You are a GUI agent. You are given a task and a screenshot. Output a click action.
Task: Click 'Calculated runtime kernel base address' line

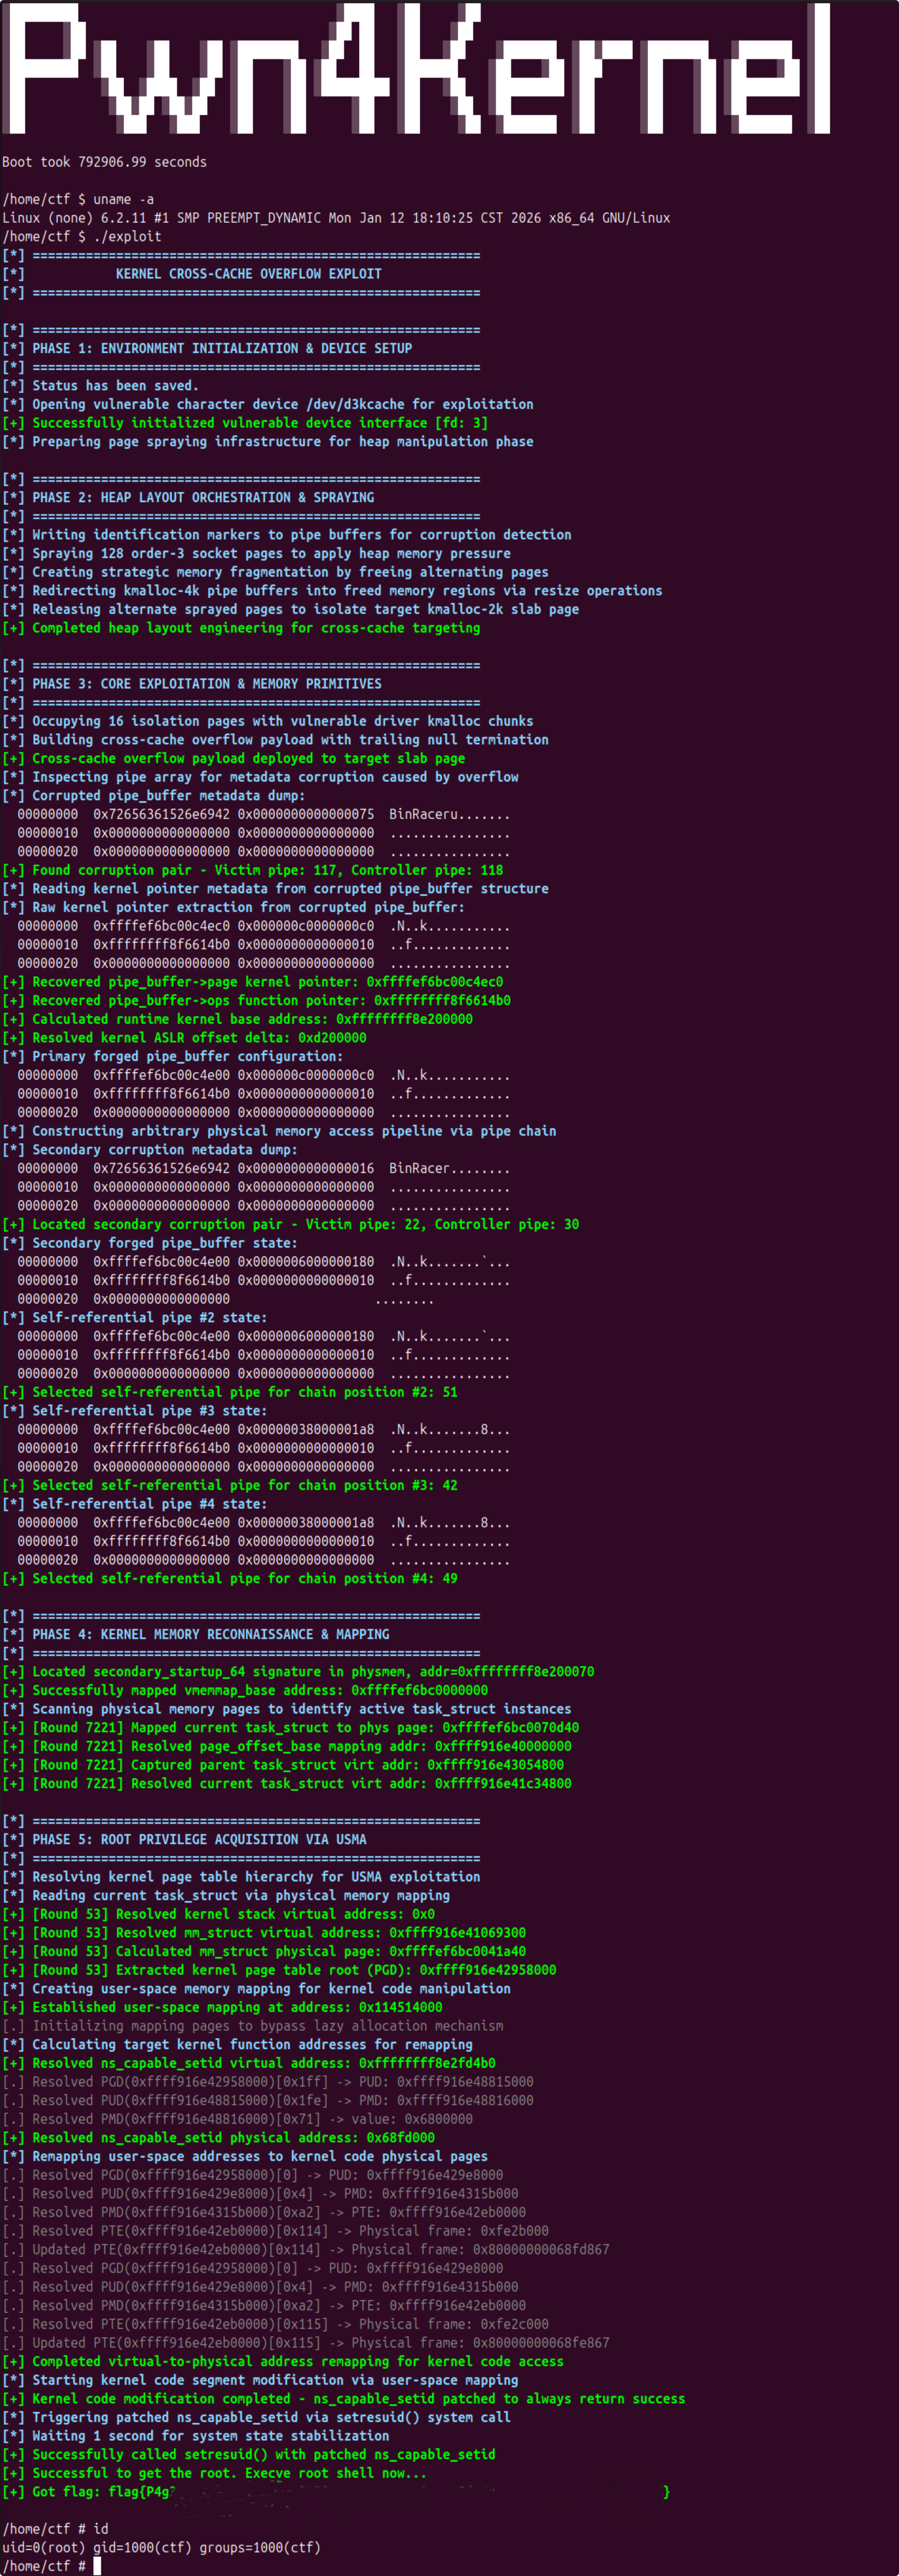pos(252,1019)
